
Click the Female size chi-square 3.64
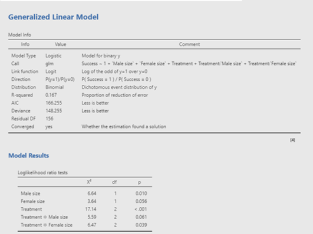tap(91, 201)
